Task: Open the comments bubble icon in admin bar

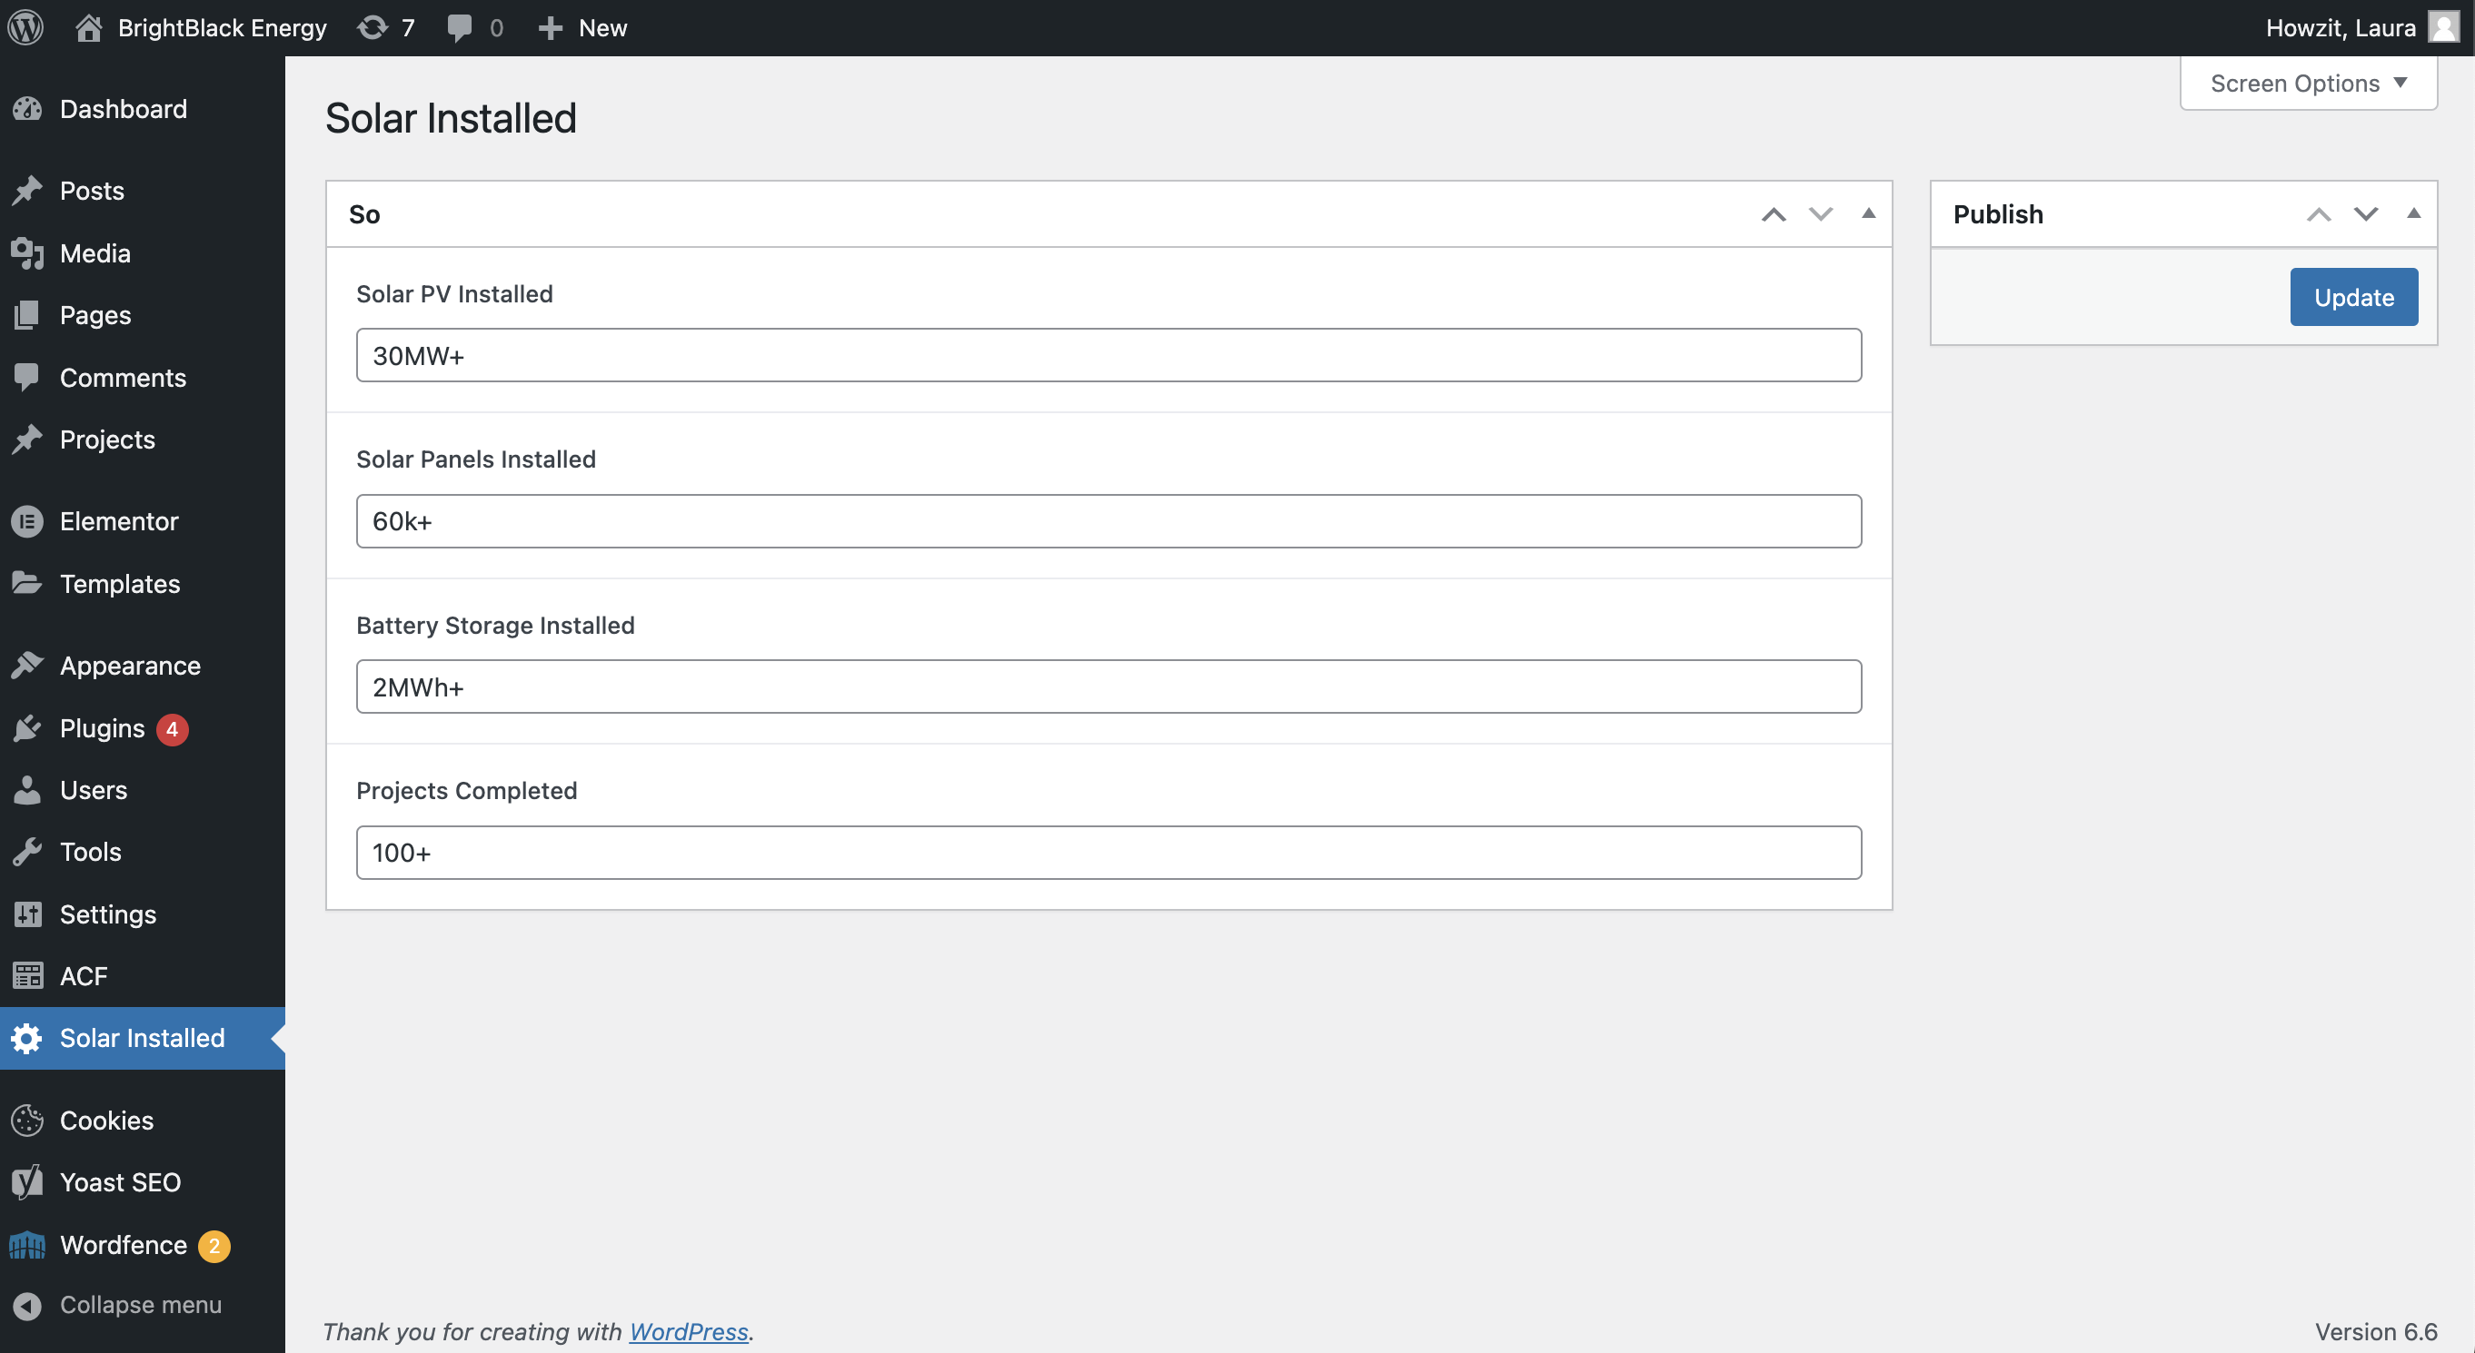Action: point(459,27)
